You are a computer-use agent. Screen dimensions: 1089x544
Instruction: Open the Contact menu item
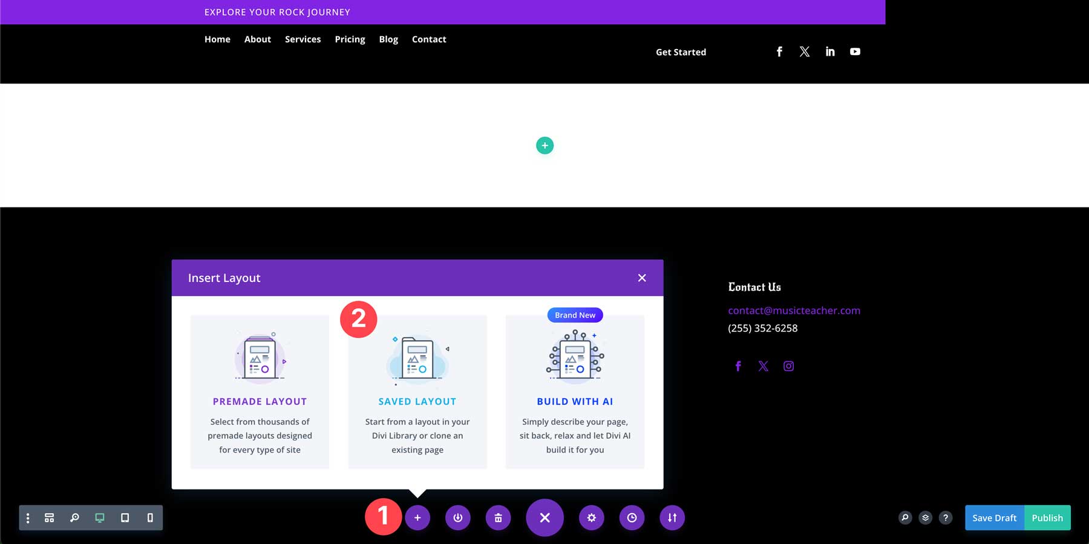[429, 39]
